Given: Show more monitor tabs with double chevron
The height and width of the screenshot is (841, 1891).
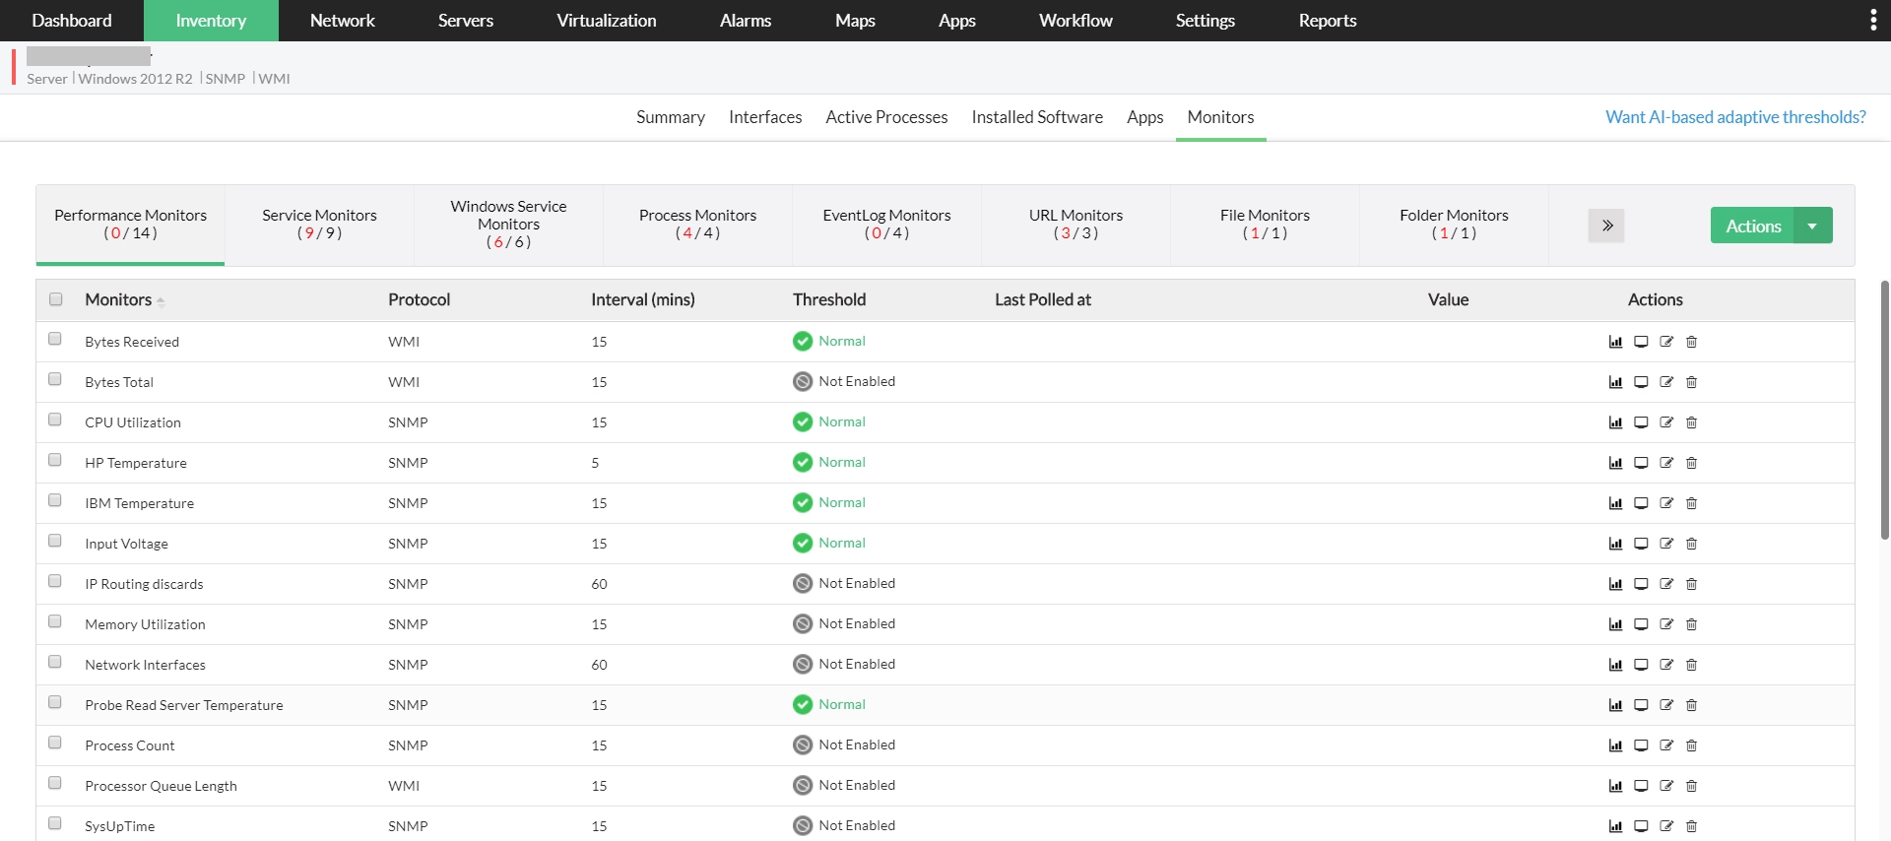Looking at the screenshot, I should (x=1606, y=226).
